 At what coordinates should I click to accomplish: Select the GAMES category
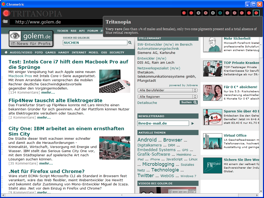pyautogui.click(x=51, y=52)
